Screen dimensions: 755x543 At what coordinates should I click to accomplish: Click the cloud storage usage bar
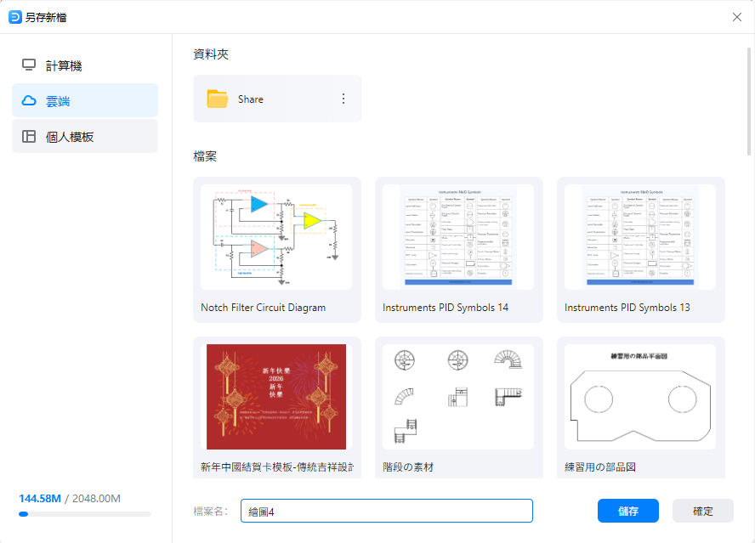85,514
